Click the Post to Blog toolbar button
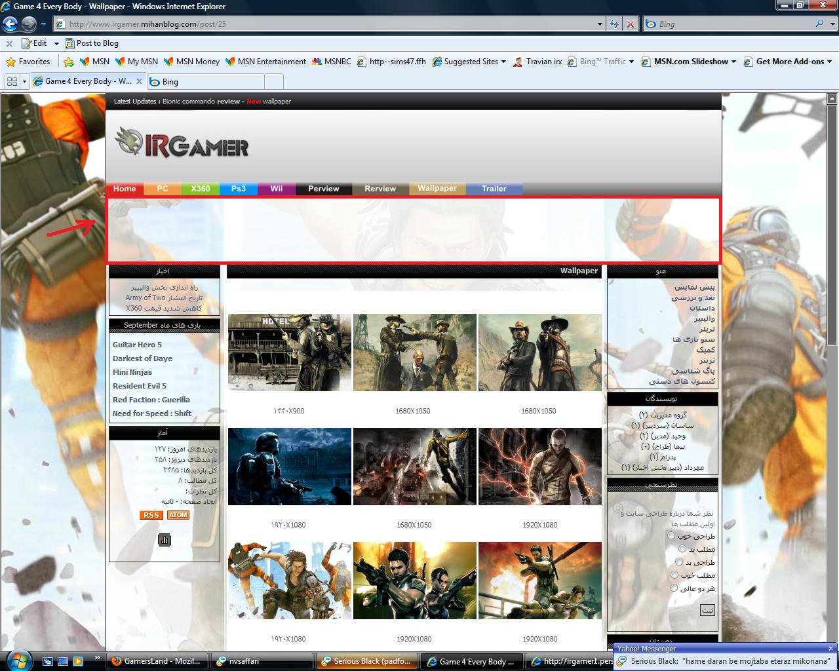 [x=91, y=43]
